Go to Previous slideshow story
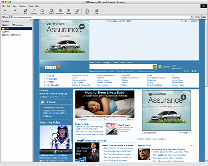This screenshot has width=208, height=166. coord(82,119)
